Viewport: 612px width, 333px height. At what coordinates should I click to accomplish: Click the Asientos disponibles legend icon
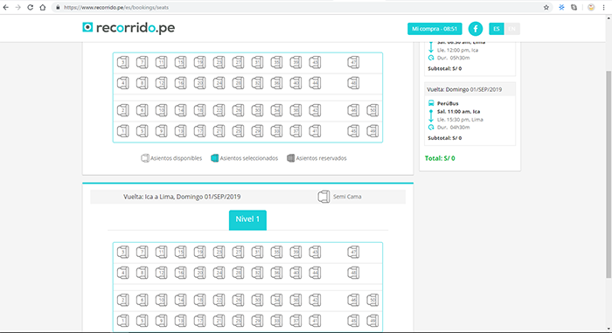coord(145,158)
